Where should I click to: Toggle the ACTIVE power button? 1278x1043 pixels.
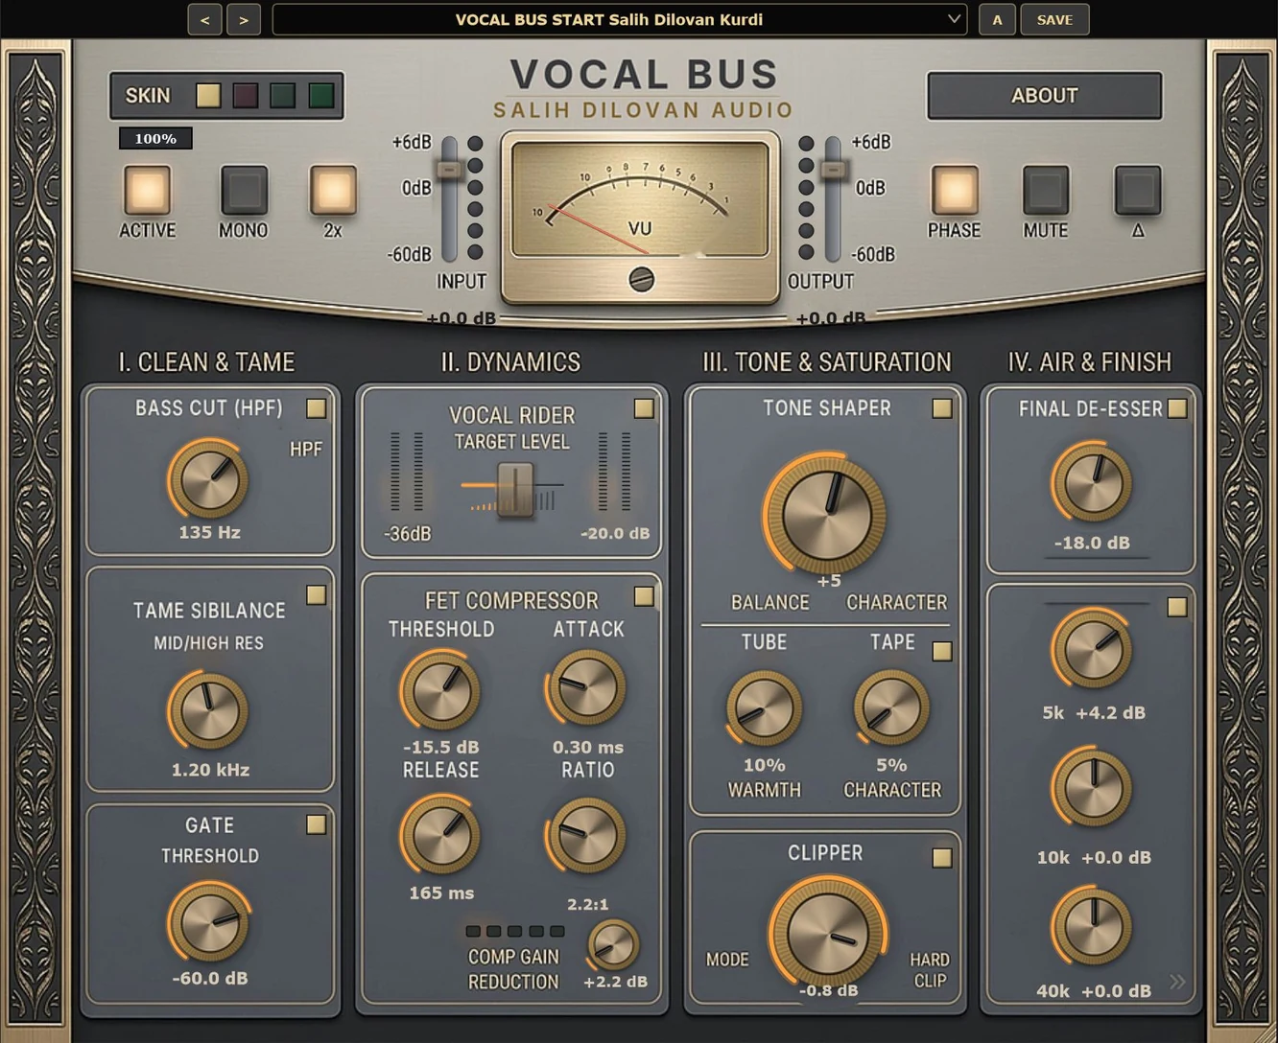[x=147, y=189]
